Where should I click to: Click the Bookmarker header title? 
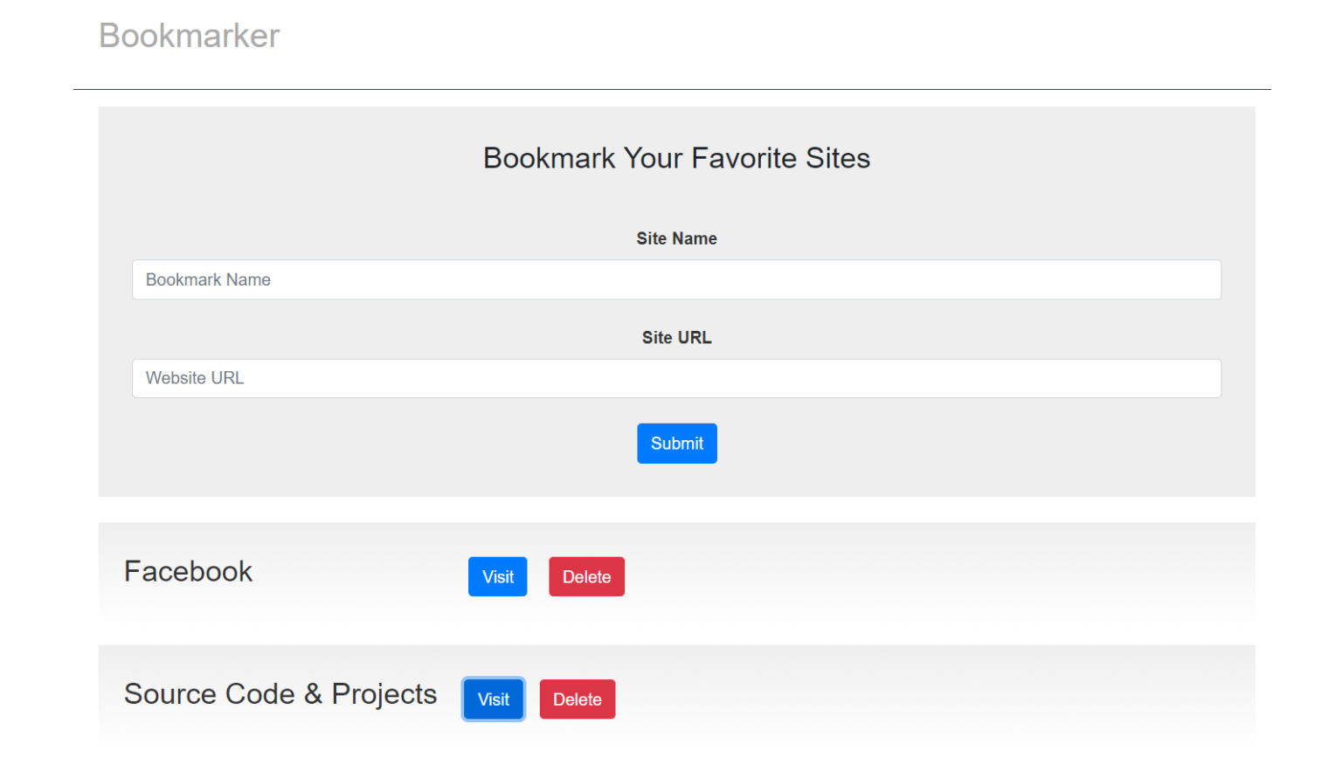pos(189,35)
